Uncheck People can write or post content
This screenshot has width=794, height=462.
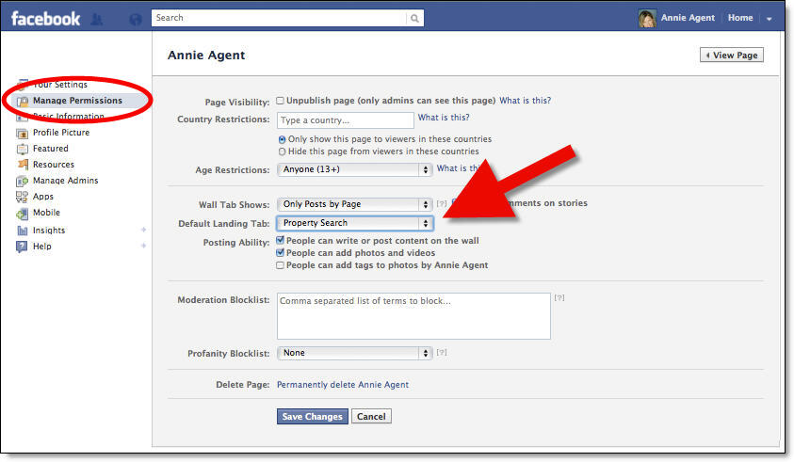[x=280, y=240]
